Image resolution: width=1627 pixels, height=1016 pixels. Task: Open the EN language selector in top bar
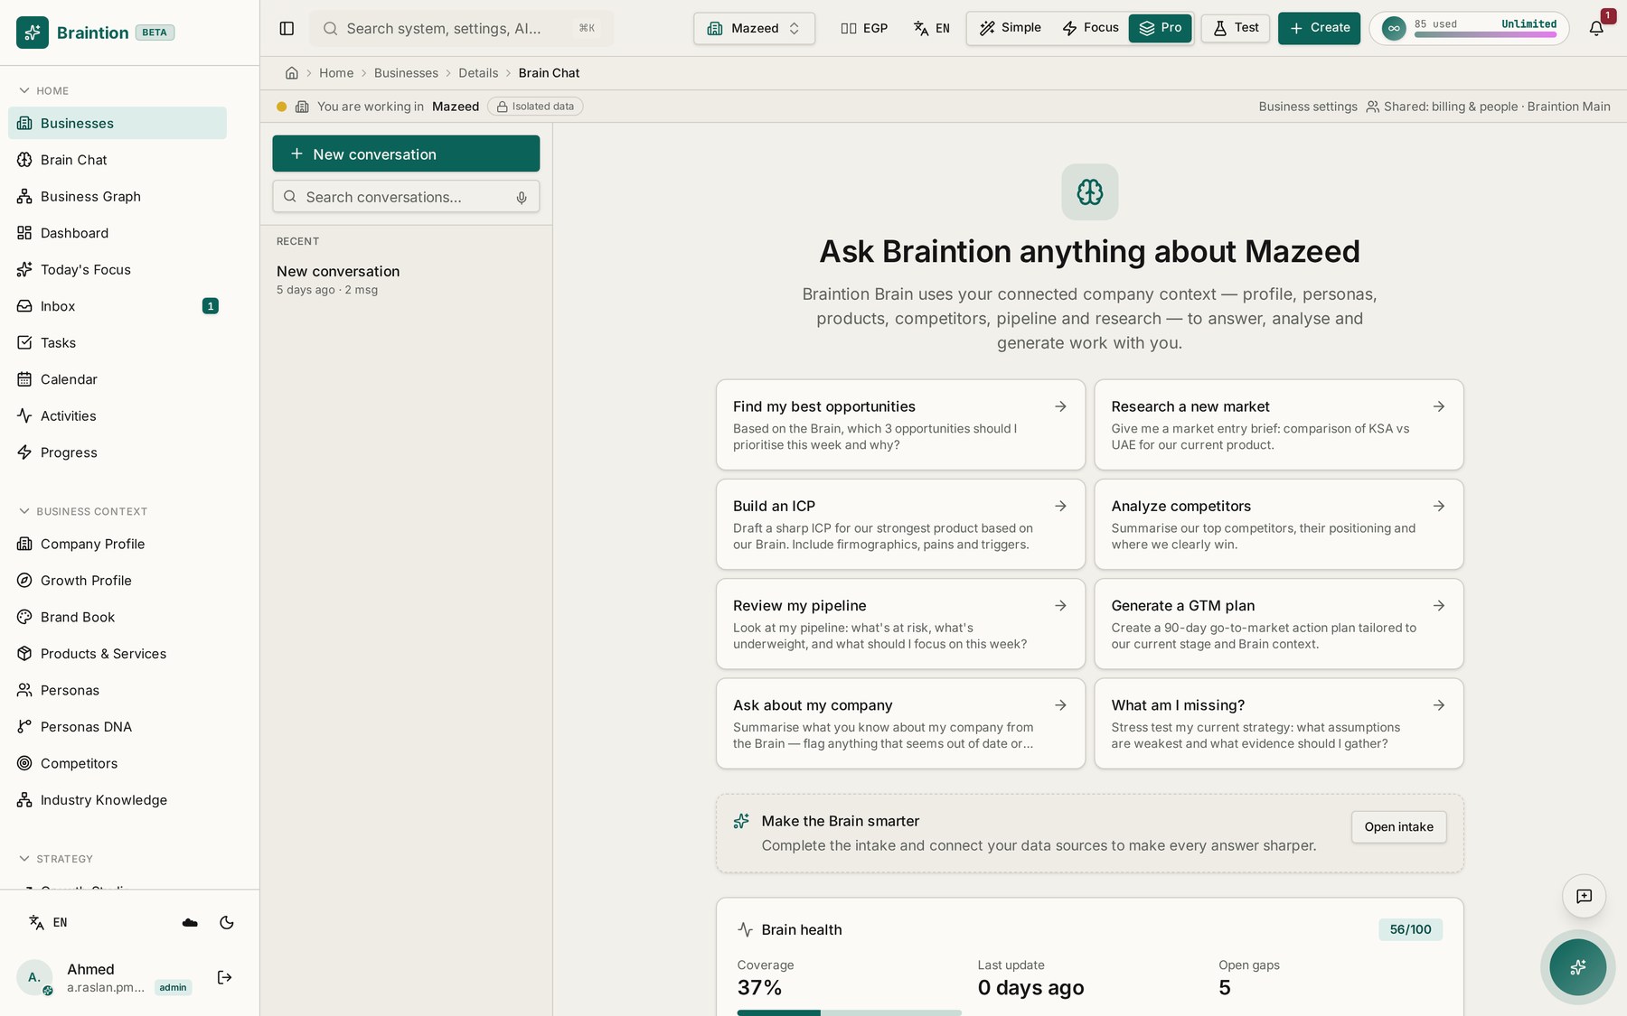931,28
